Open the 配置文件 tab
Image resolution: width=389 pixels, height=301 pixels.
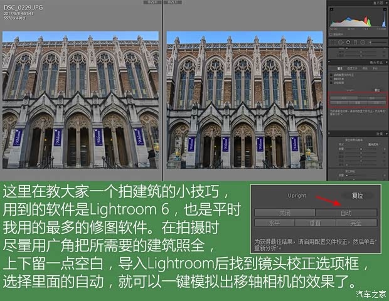point(352,68)
